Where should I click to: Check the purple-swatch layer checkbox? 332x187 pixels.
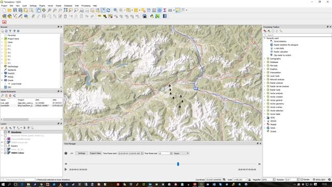click(5, 139)
